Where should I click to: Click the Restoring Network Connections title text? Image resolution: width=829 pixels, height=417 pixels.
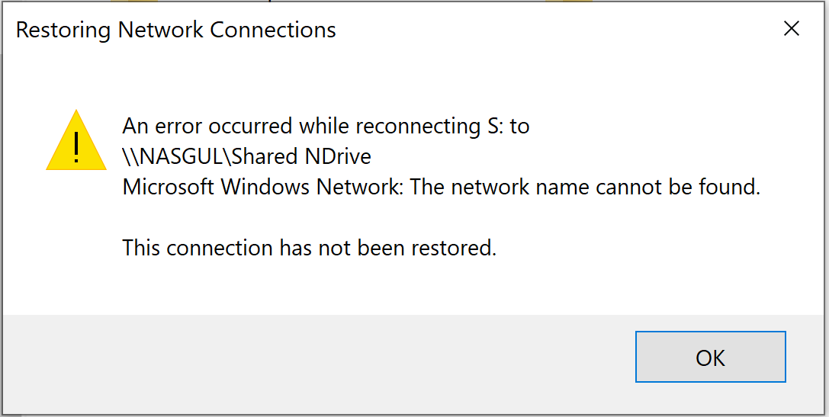(176, 30)
